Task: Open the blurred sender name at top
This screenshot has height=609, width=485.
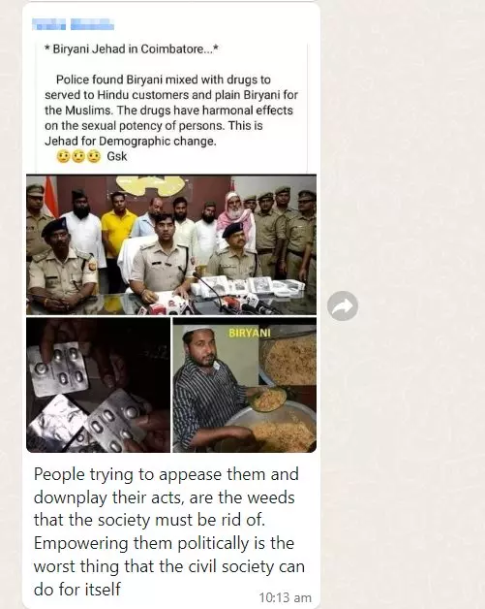Action: pyautogui.click(x=74, y=24)
